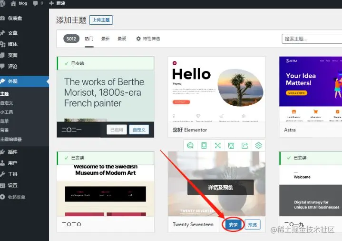This screenshot has height=241, width=342.
Task: Select the 热门 filter tab
Action: coord(89,39)
